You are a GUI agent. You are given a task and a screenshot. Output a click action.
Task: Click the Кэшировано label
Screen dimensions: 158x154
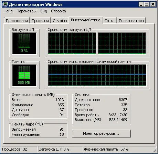22,105
